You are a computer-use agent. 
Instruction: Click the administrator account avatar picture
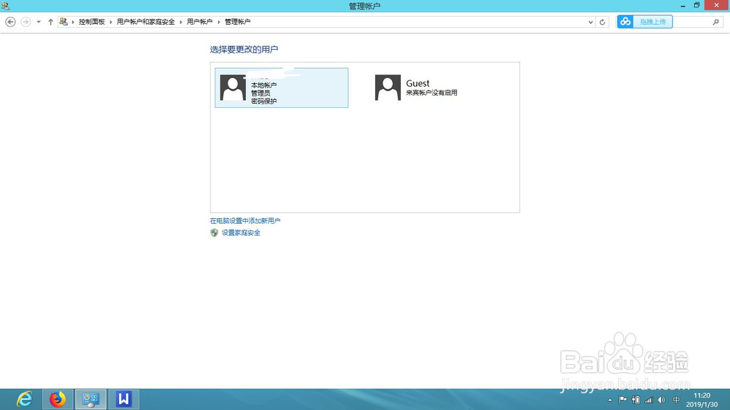[x=233, y=88]
